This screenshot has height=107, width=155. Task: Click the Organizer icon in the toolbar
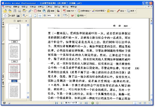[x=24, y=11]
